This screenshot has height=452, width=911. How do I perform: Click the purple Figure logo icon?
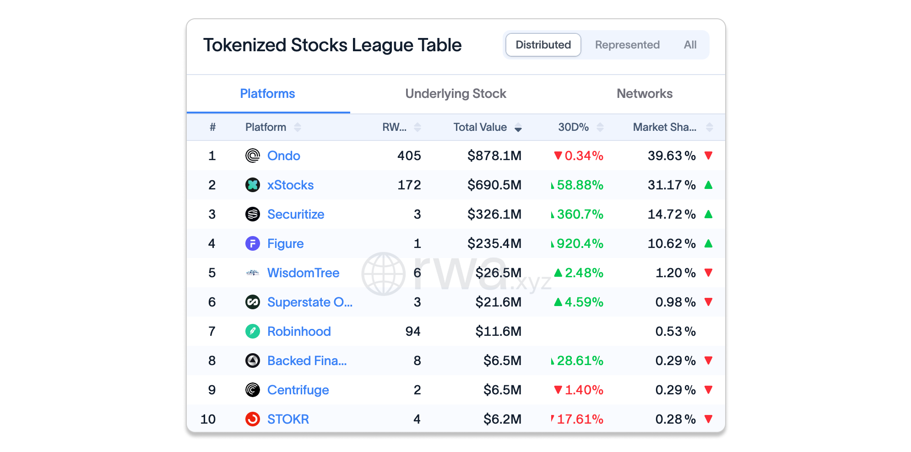252,243
